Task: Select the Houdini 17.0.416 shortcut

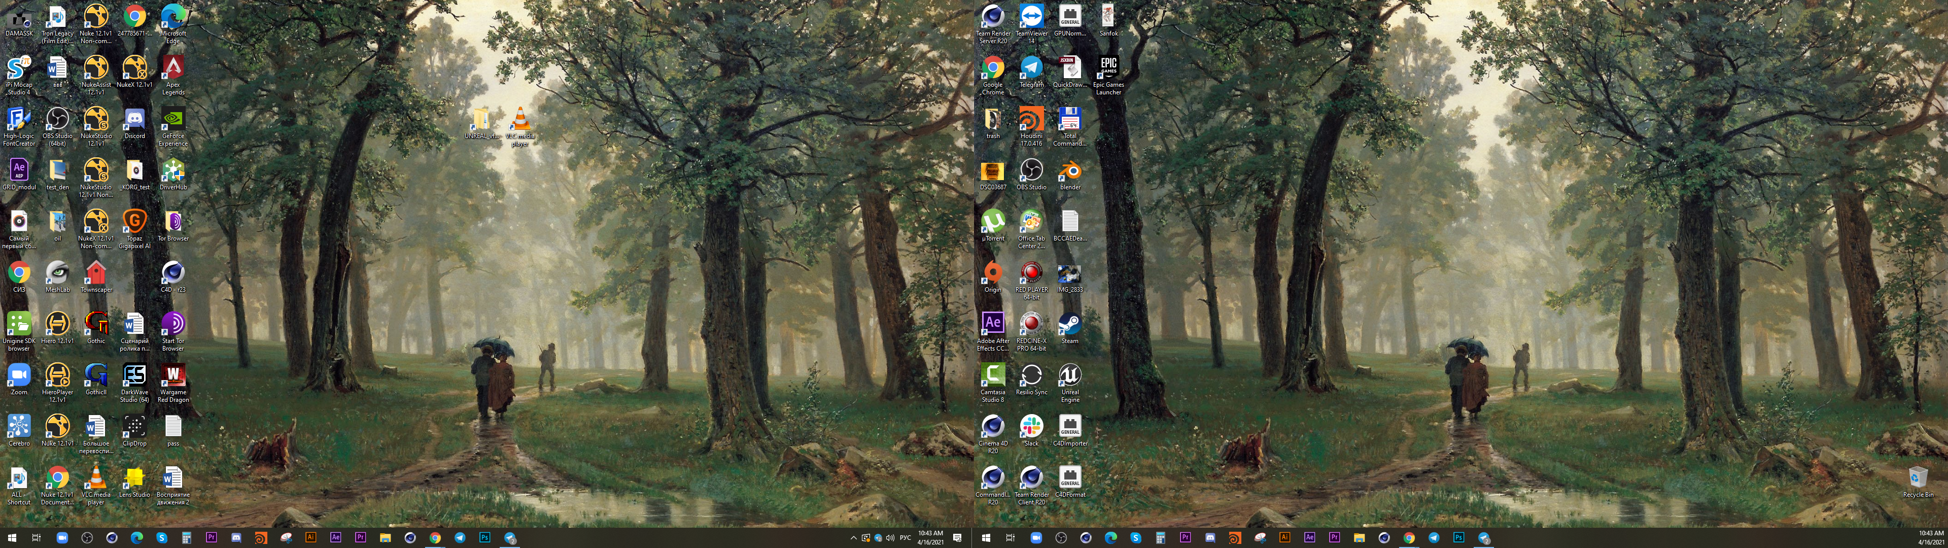Action: coord(1031,126)
